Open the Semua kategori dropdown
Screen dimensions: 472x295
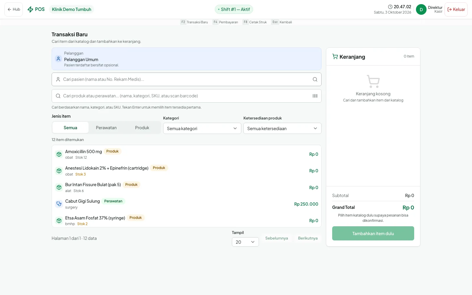[202, 128]
